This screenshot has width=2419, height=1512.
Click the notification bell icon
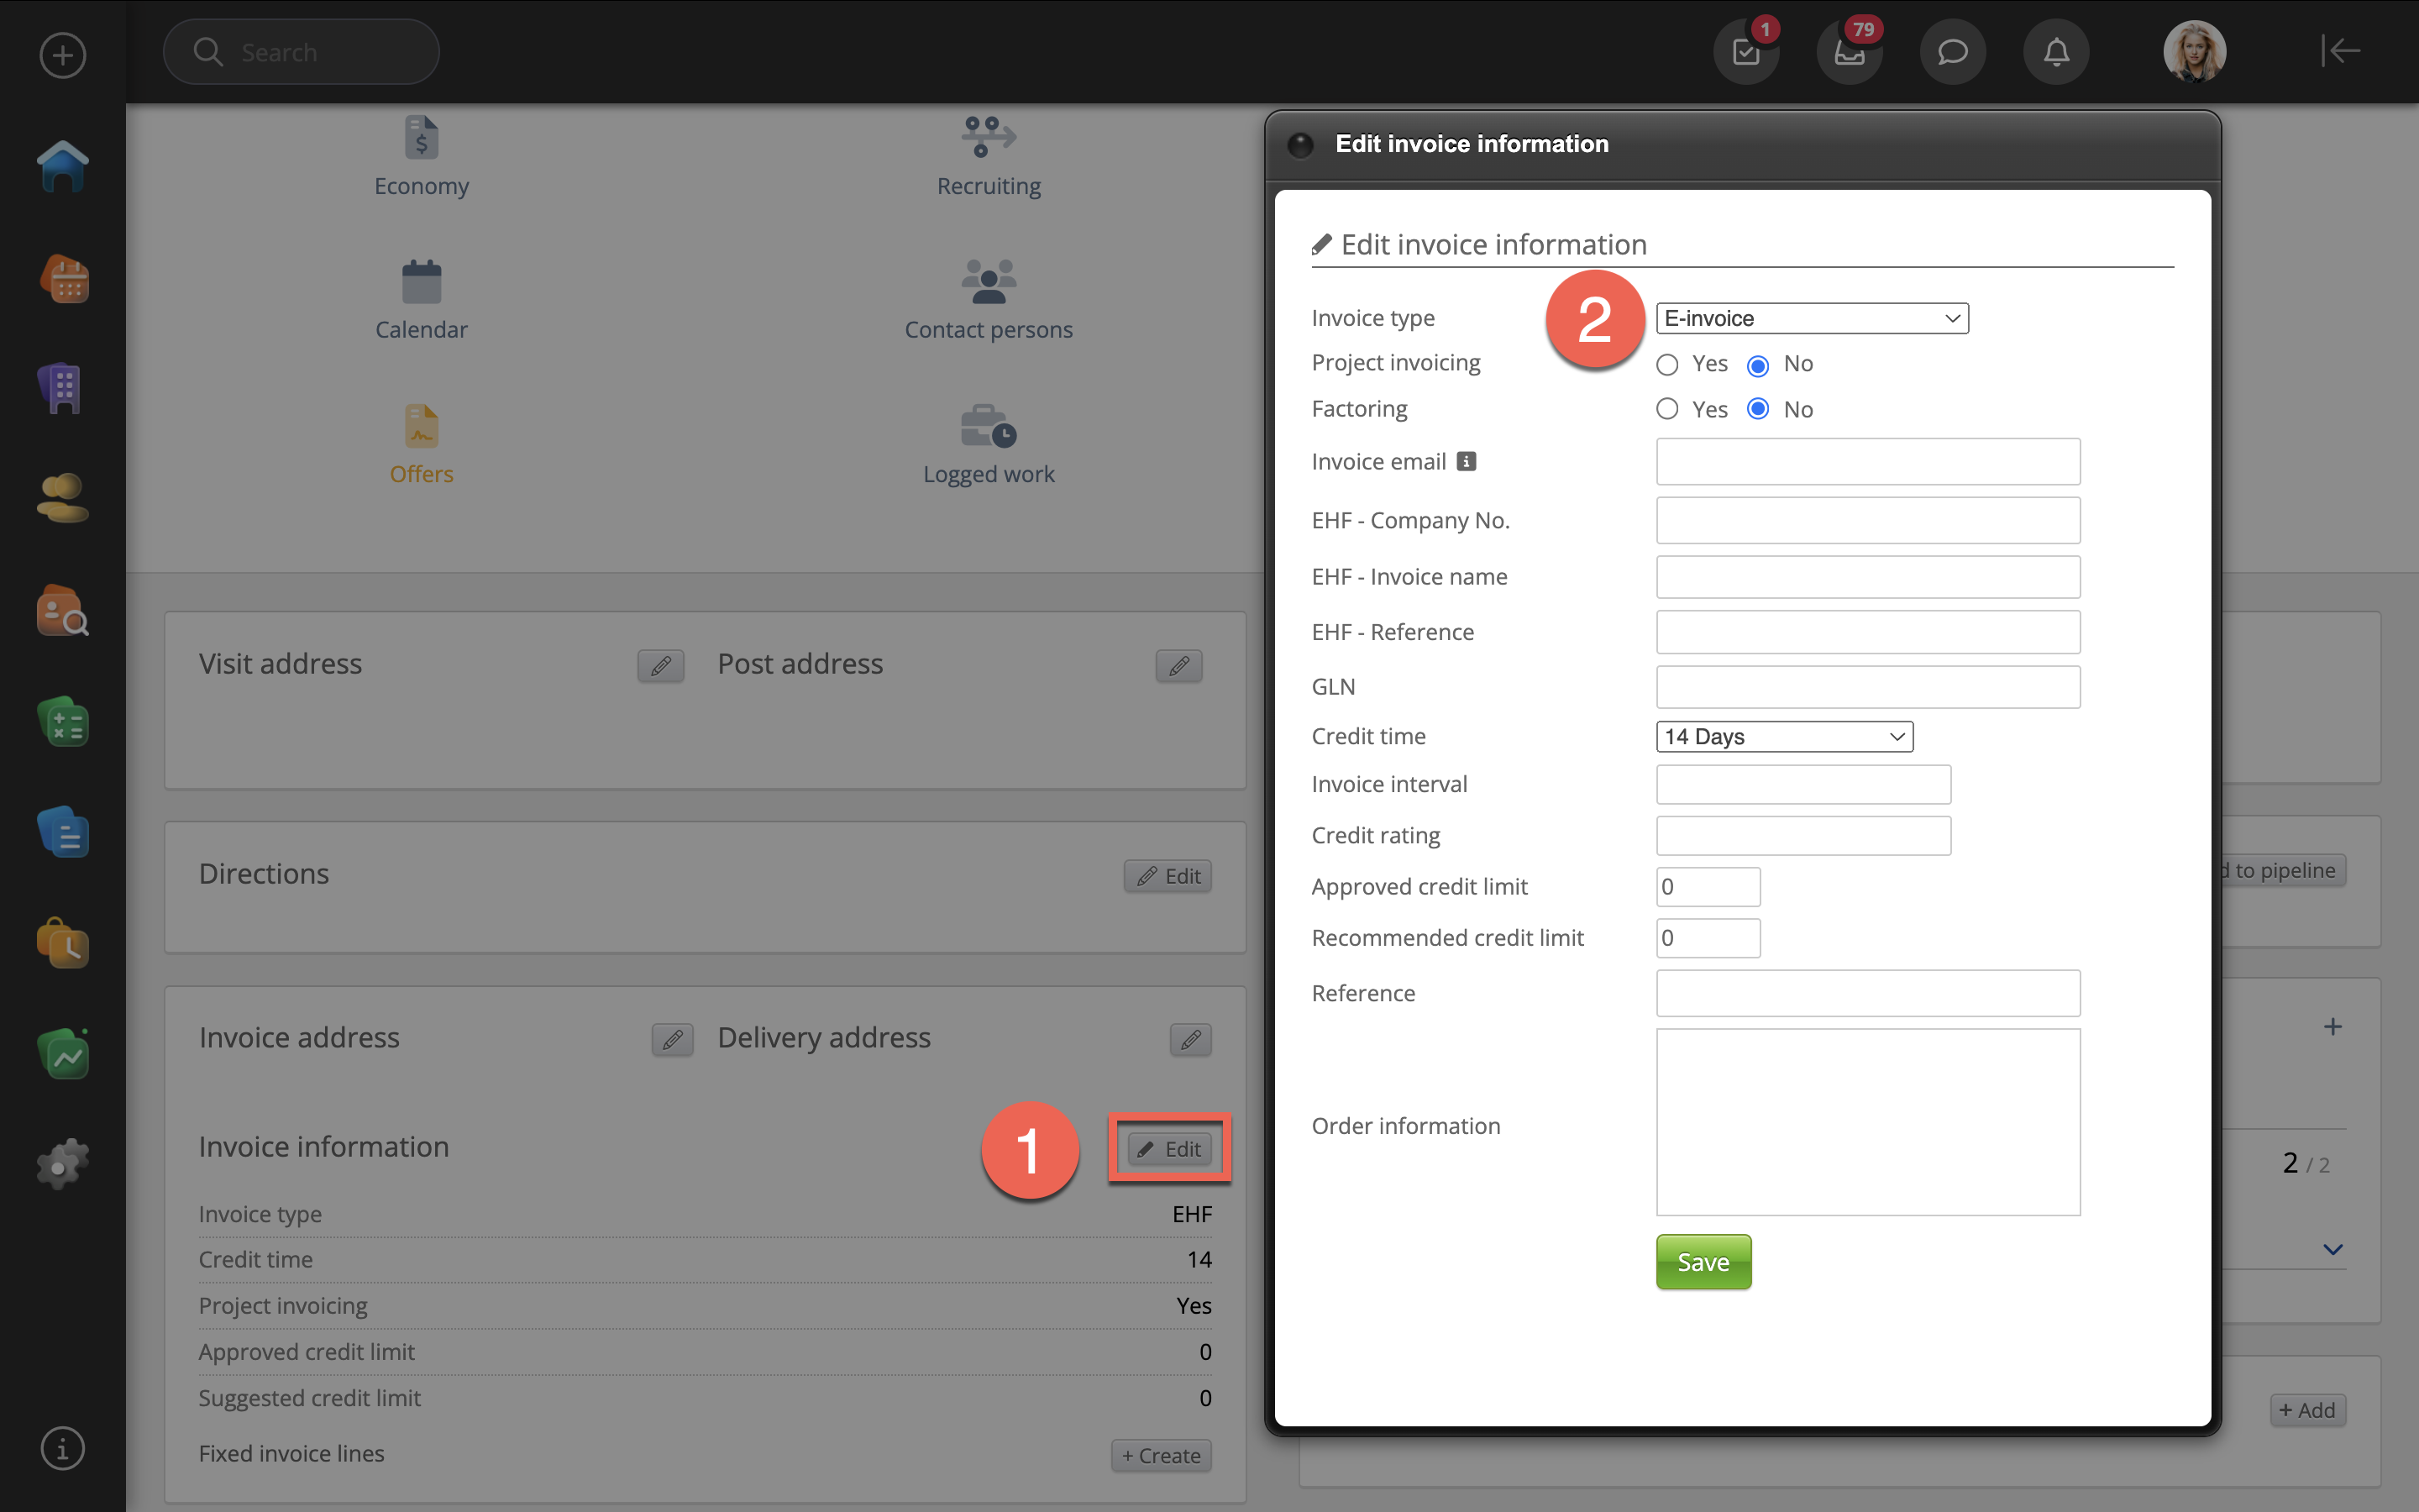[2055, 52]
